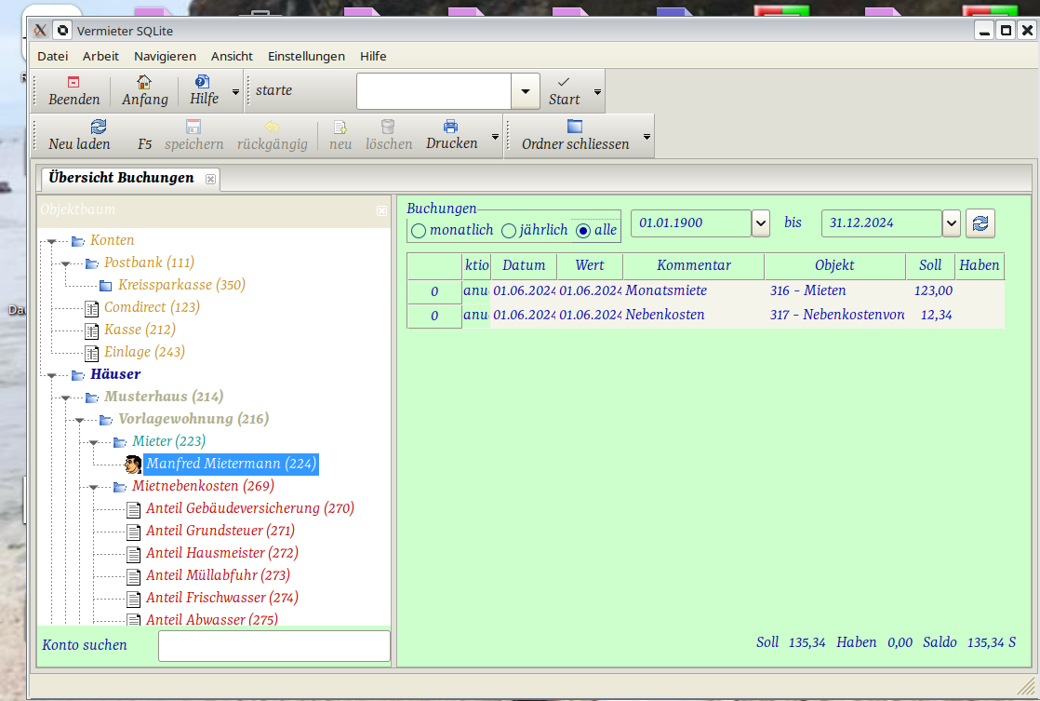Open the start date 01.01.1900 dropdown
This screenshot has height=701, width=1040.
click(761, 223)
